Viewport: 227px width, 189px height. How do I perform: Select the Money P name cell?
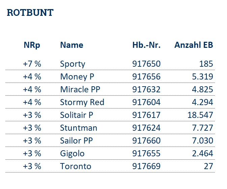click(x=77, y=77)
